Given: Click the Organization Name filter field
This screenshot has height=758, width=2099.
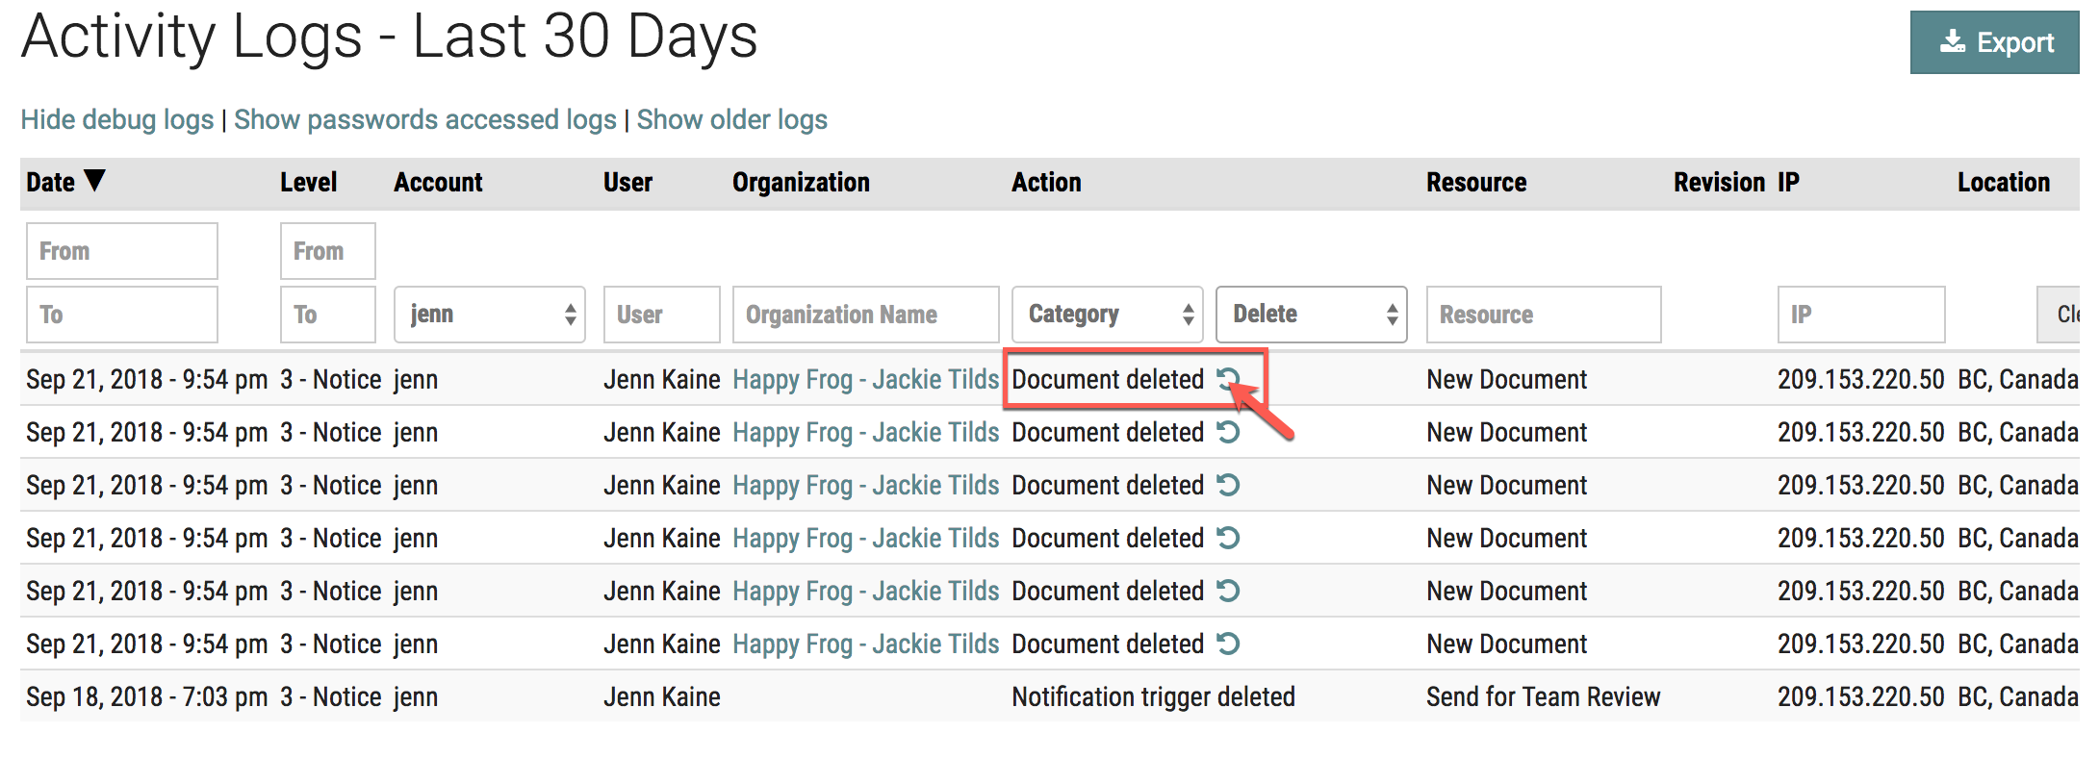Looking at the screenshot, I should click(x=864, y=314).
